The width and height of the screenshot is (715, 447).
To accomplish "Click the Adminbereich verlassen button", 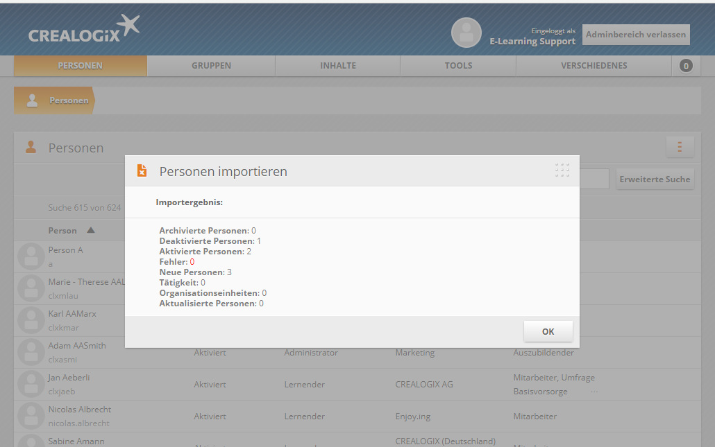I will (x=635, y=34).
